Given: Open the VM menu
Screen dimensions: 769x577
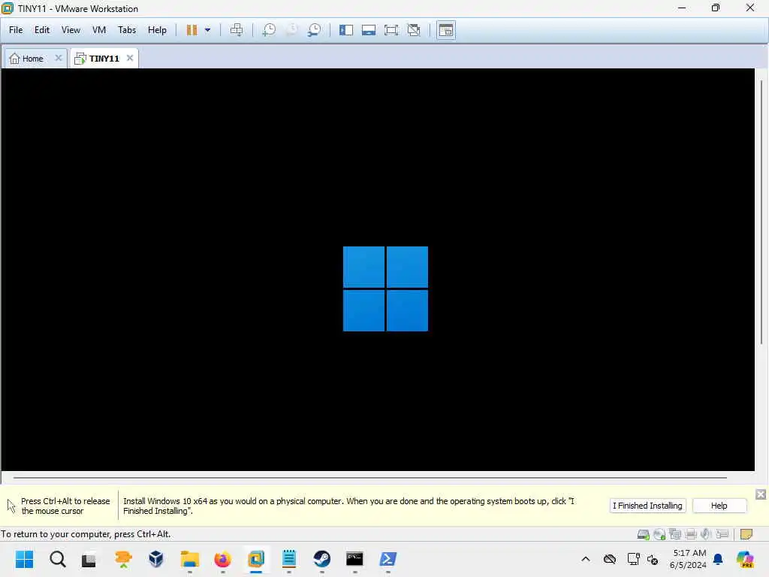Looking at the screenshot, I should 99,30.
